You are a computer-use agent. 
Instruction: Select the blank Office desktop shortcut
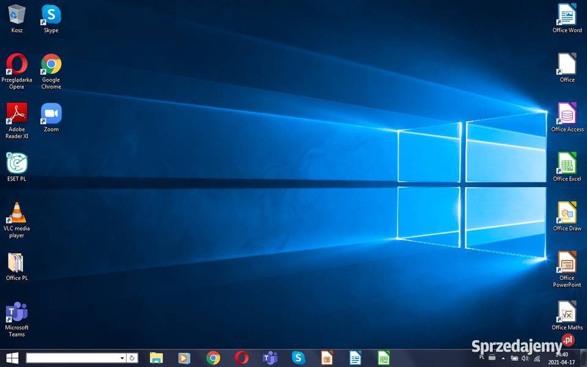pyautogui.click(x=567, y=68)
